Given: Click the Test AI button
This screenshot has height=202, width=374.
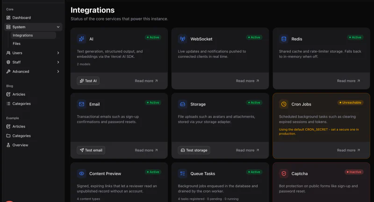Looking at the screenshot, I should (88, 81).
